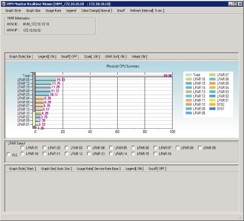
Task: Click Graph Style[ Bar ] in chart toolbar
Action: coord(21,57)
